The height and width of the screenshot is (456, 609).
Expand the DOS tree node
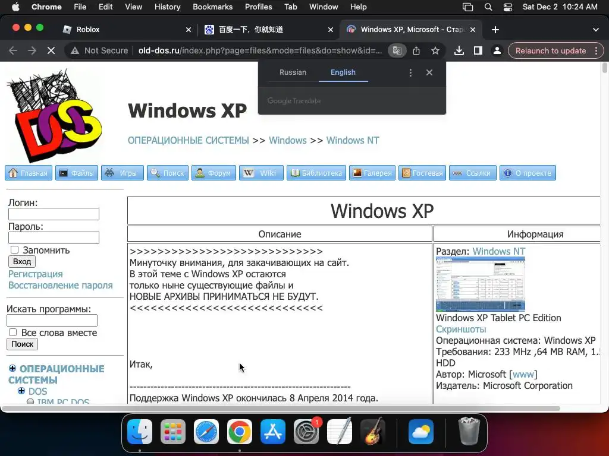coord(21,391)
